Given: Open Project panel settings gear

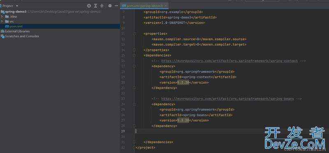Looking at the screenshot, I should 110,6.
